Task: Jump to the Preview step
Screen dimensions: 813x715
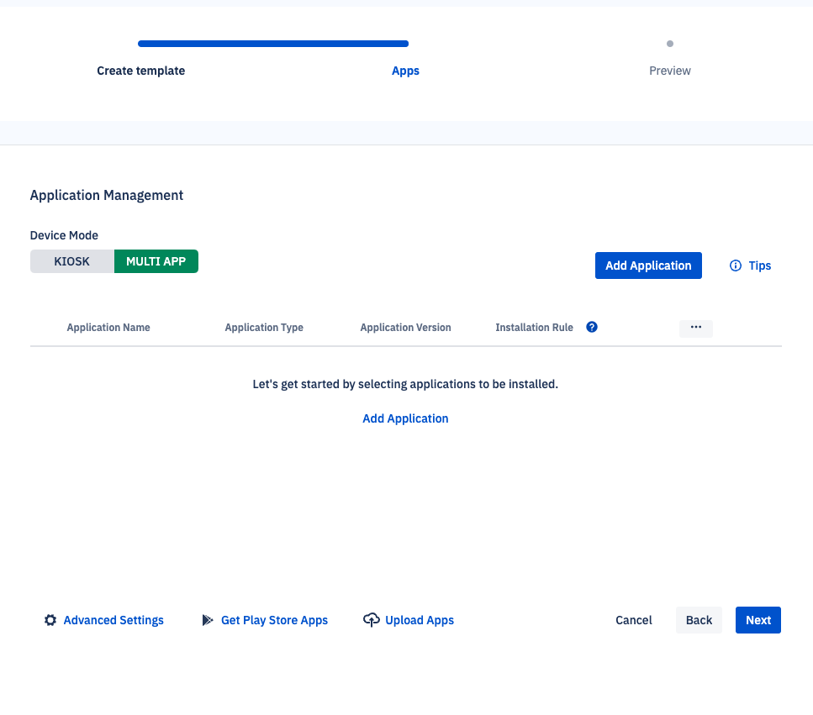Action: pyautogui.click(x=670, y=71)
